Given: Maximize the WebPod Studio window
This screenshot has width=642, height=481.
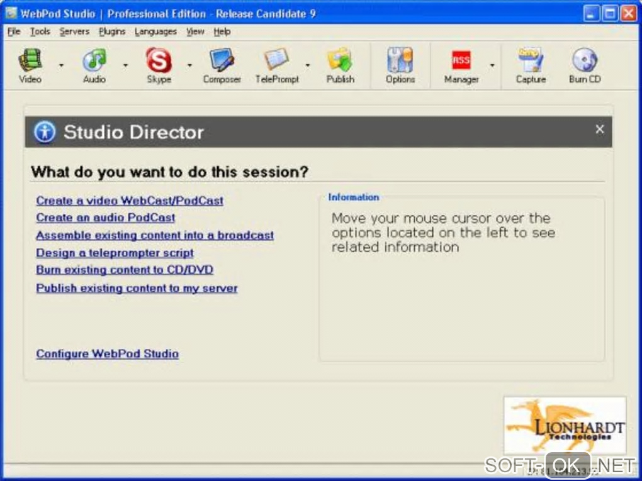Looking at the screenshot, I should coord(610,13).
